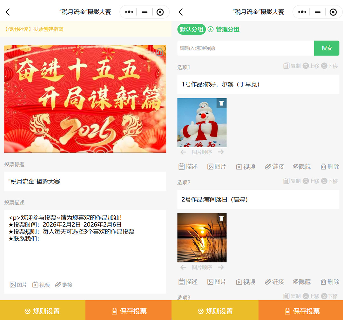Image resolution: width=343 pixels, height=320 pixels.
Task: Click the plus icon for managing groups
Action: click(211, 29)
